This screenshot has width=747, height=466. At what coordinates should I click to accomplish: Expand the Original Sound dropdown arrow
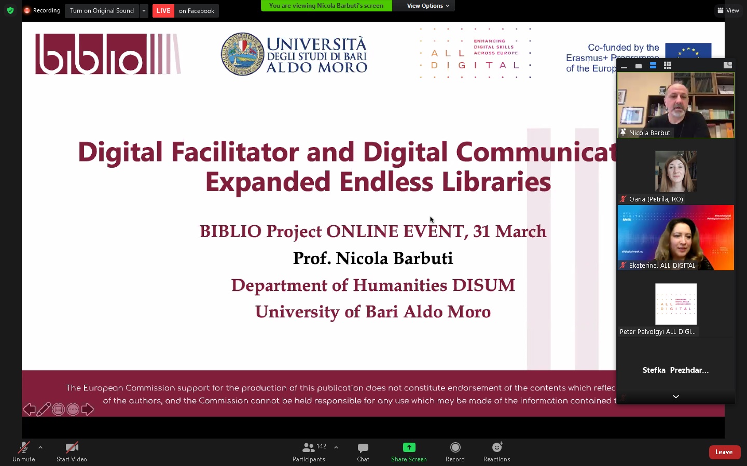[x=144, y=11]
